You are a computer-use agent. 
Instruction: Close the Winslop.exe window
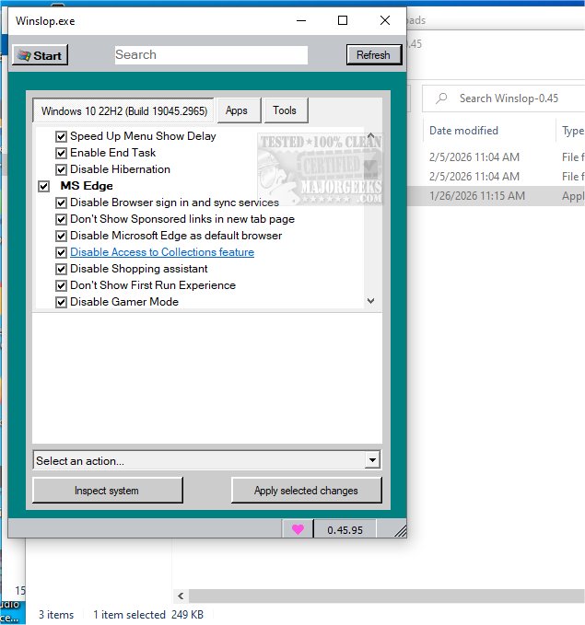click(385, 20)
